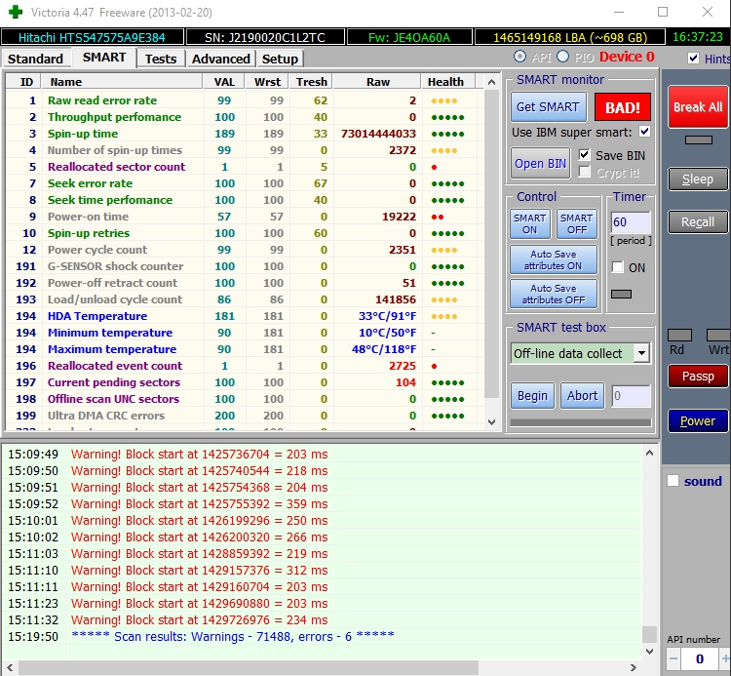The width and height of the screenshot is (731, 676).
Task: Decrease the API number with minus
Action: [673, 658]
